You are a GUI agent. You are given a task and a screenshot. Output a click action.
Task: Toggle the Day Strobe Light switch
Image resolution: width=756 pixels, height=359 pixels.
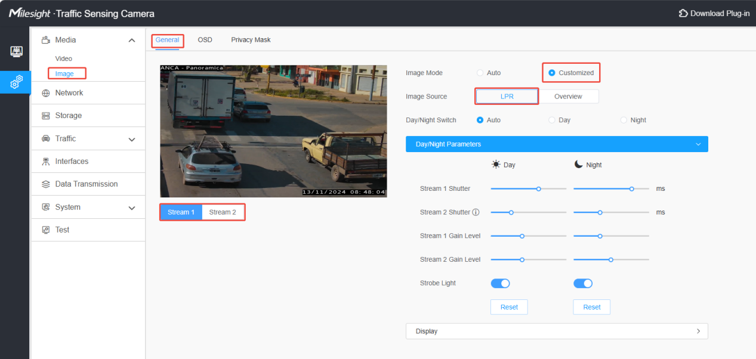pyautogui.click(x=500, y=283)
